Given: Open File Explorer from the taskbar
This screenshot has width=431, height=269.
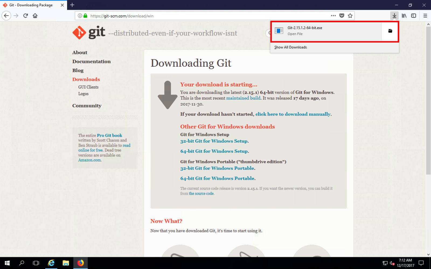Looking at the screenshot, I should [x=66, y=263].
